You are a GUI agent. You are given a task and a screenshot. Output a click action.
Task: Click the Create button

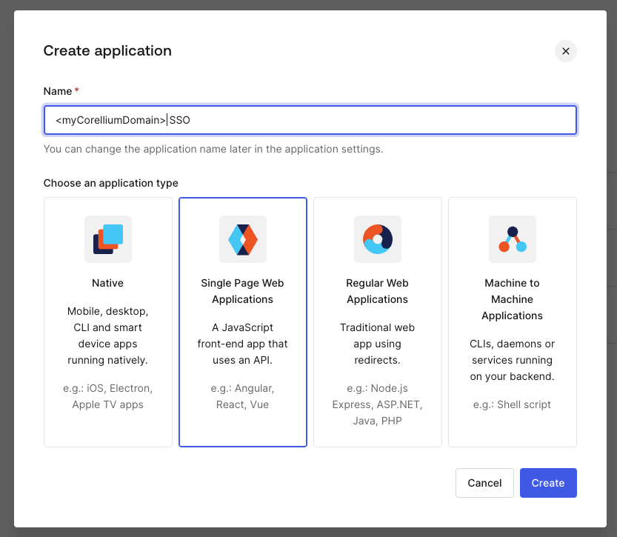(548, 482)
